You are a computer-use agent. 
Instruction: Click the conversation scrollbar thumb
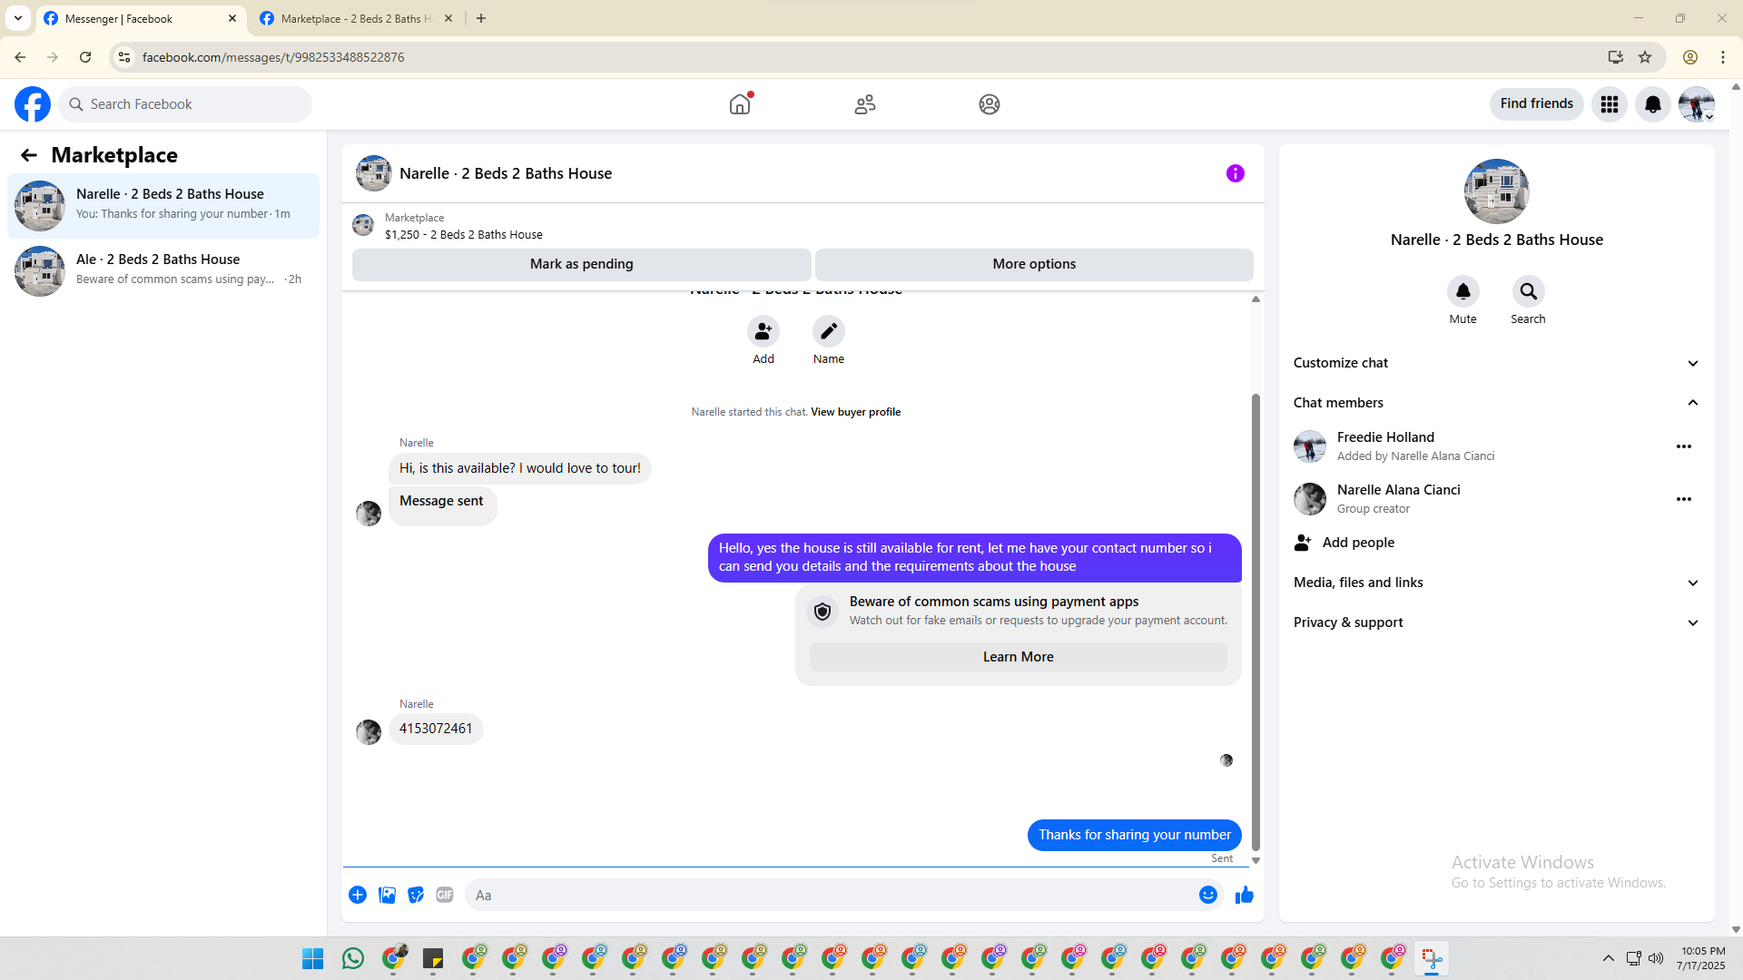click(1256, 622)
